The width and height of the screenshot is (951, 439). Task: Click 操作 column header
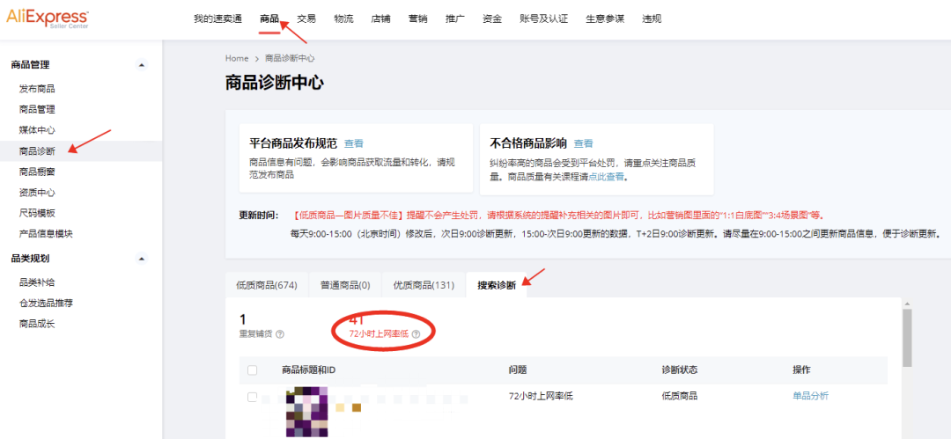802,369
